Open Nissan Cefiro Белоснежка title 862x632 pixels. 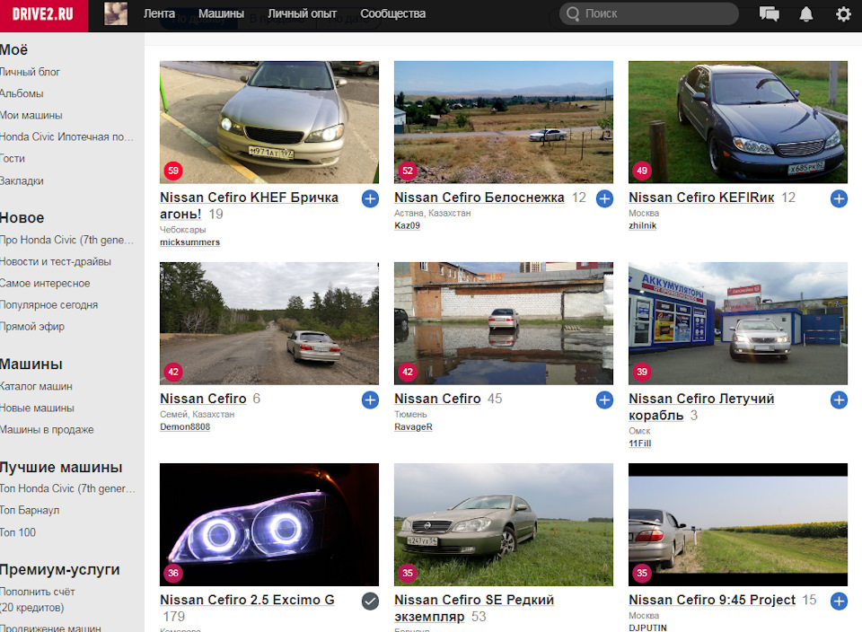click(479, 197)
